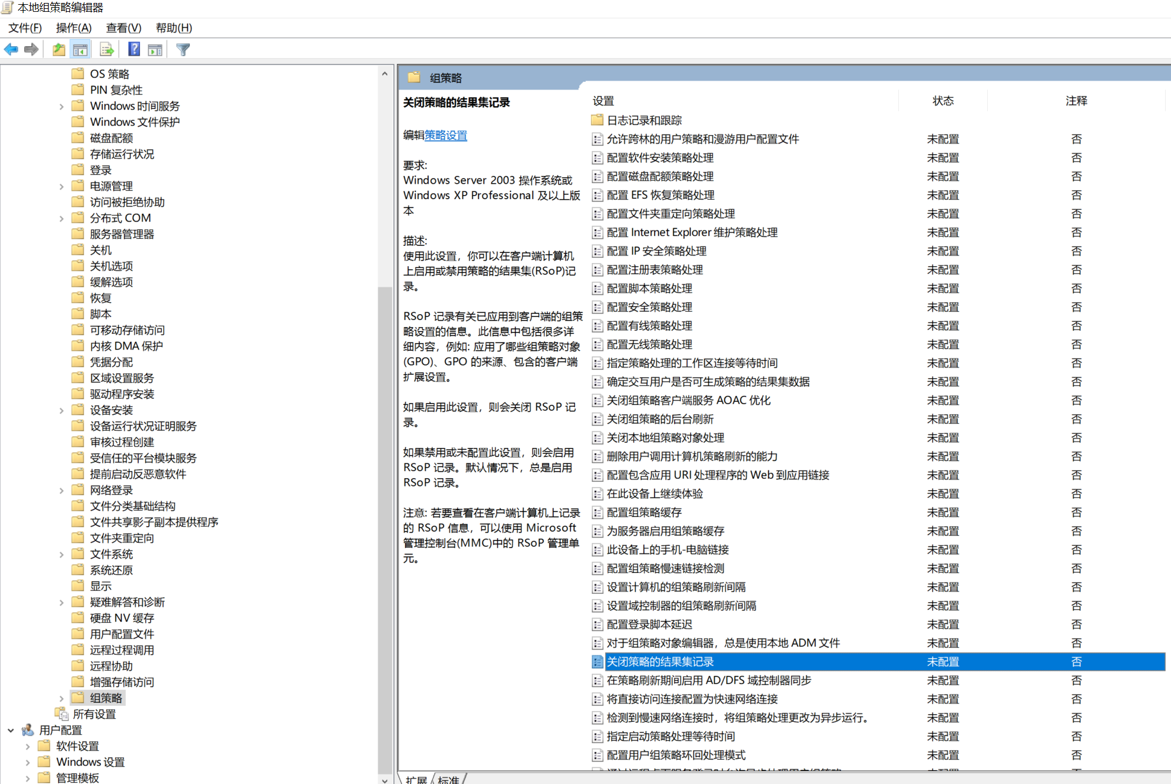Toggle the Show/Hide Action Pane icon

155,50
